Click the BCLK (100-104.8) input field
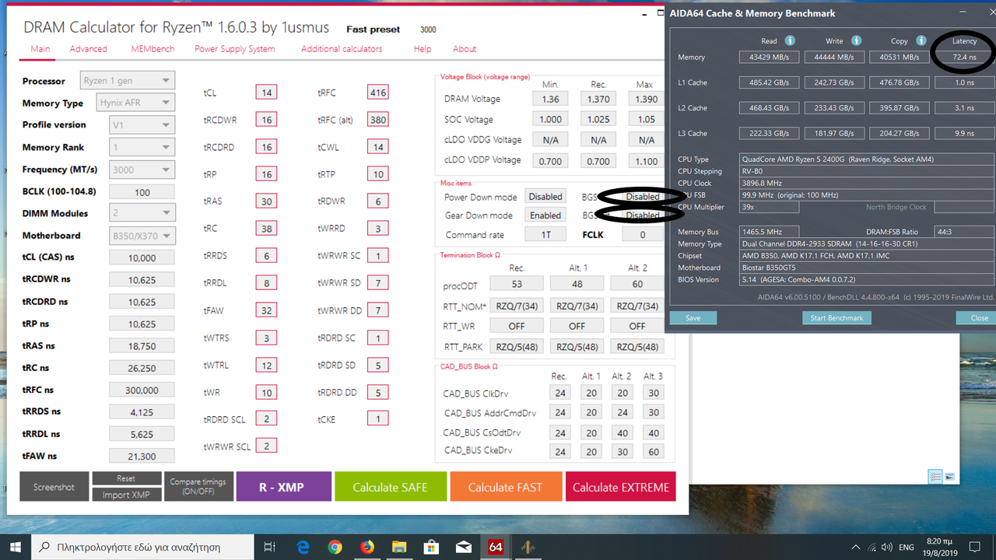 pyautogui.click(x=142, y=192)
